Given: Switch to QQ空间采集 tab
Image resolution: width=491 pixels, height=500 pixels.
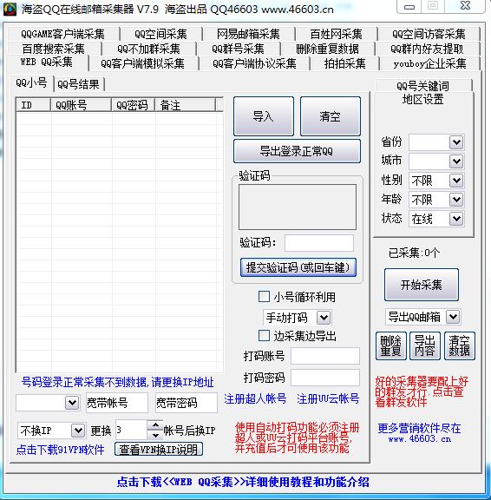Looking at the screenshot, I should coord(160,34).
